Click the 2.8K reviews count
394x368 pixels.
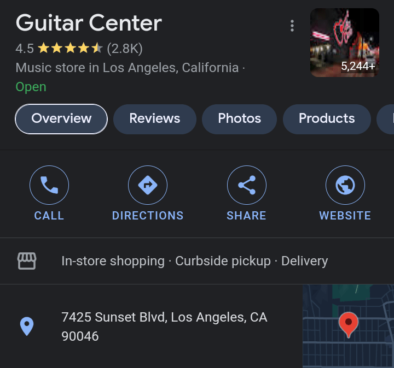[x=125, y=49]
